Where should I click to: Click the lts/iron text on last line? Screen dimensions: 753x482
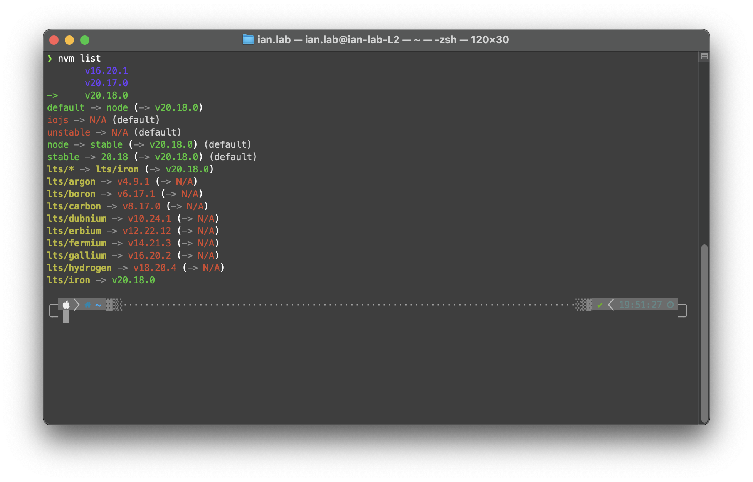click(69, 280)
